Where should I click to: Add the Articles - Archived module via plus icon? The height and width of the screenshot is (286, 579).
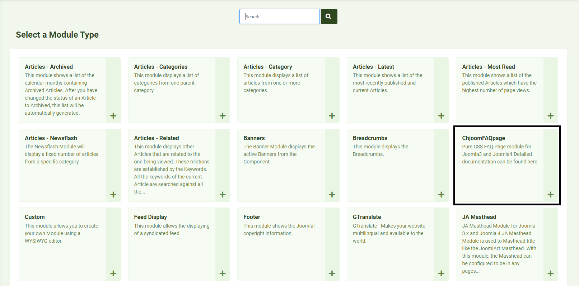click(x=113, y=116)
